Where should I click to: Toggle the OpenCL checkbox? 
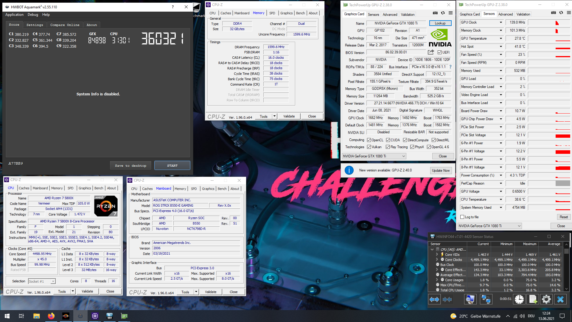pos(369,140)
